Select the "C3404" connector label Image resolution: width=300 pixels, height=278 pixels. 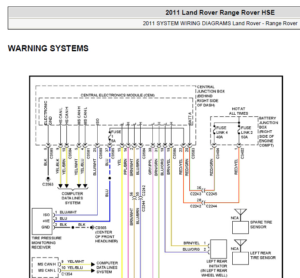218,153
